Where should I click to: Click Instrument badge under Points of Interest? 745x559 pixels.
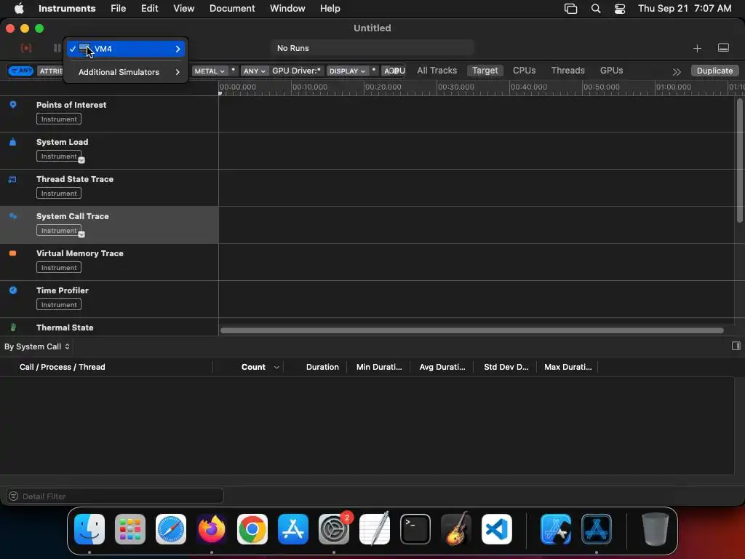coord(59,119)
